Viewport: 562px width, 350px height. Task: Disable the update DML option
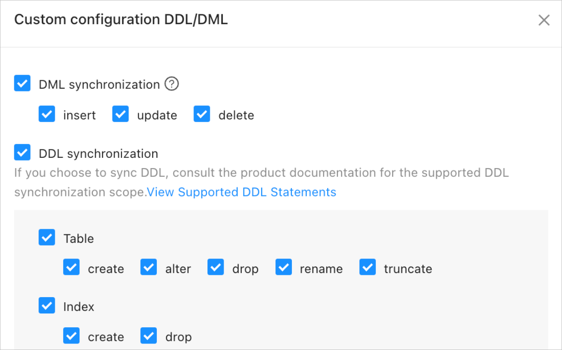[121, 115]
